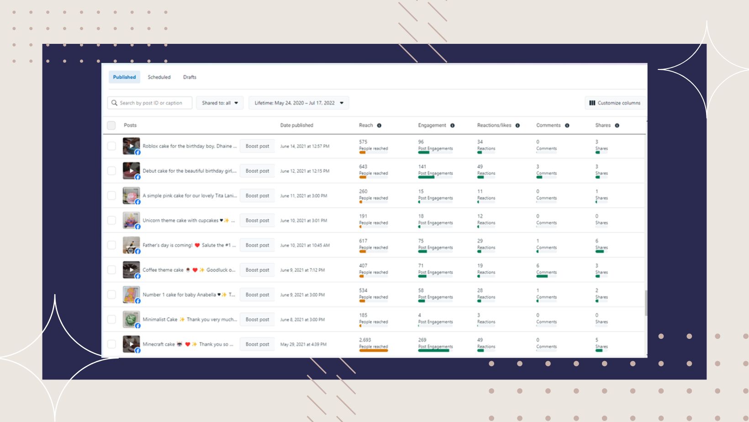Click the 34 Reactions value
Image resolution: width=749 pixels, height=422 pixels.
(480, 142)
